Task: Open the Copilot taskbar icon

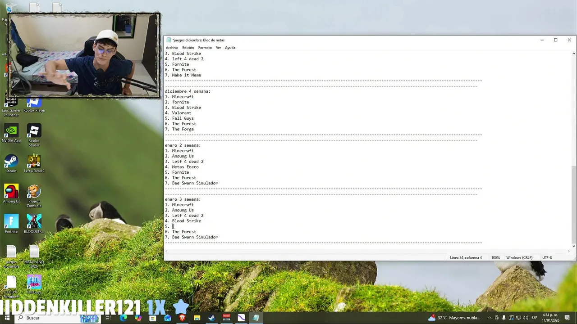Action: coord(138,318)
